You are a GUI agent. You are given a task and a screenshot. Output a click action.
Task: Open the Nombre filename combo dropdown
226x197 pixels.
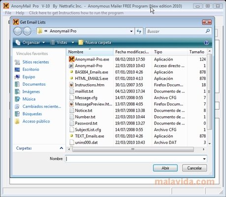point(204,159)
